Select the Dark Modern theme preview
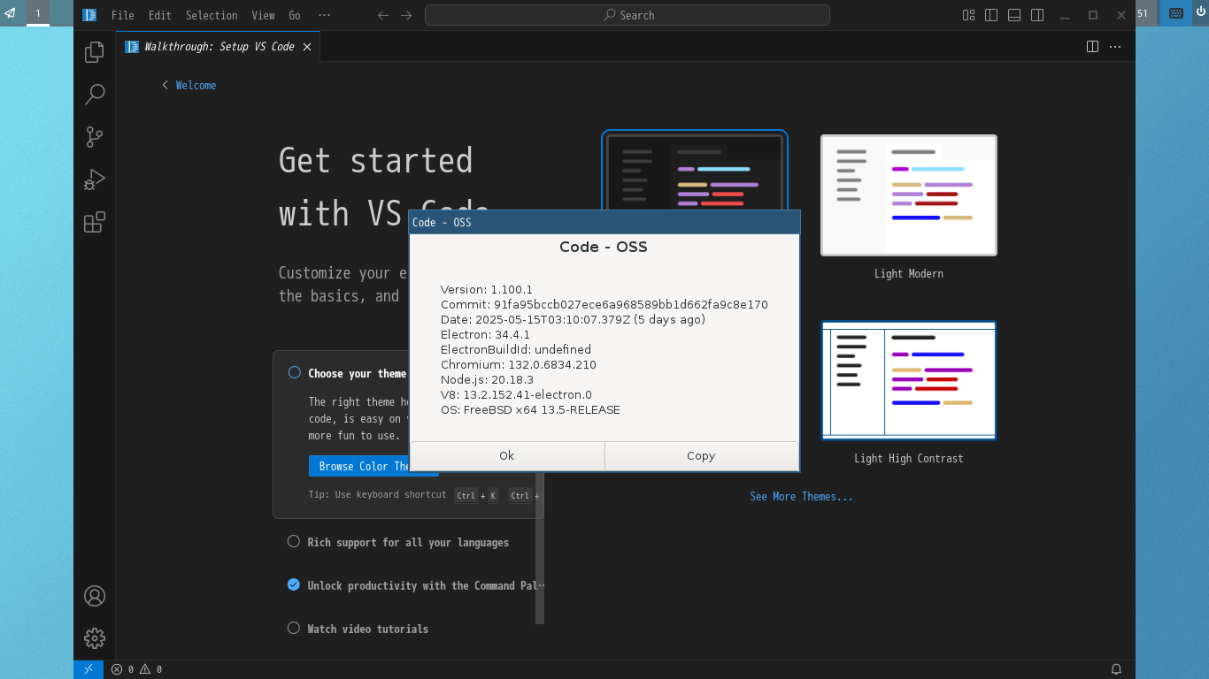The image size is (1209, 679). point(695,170)
